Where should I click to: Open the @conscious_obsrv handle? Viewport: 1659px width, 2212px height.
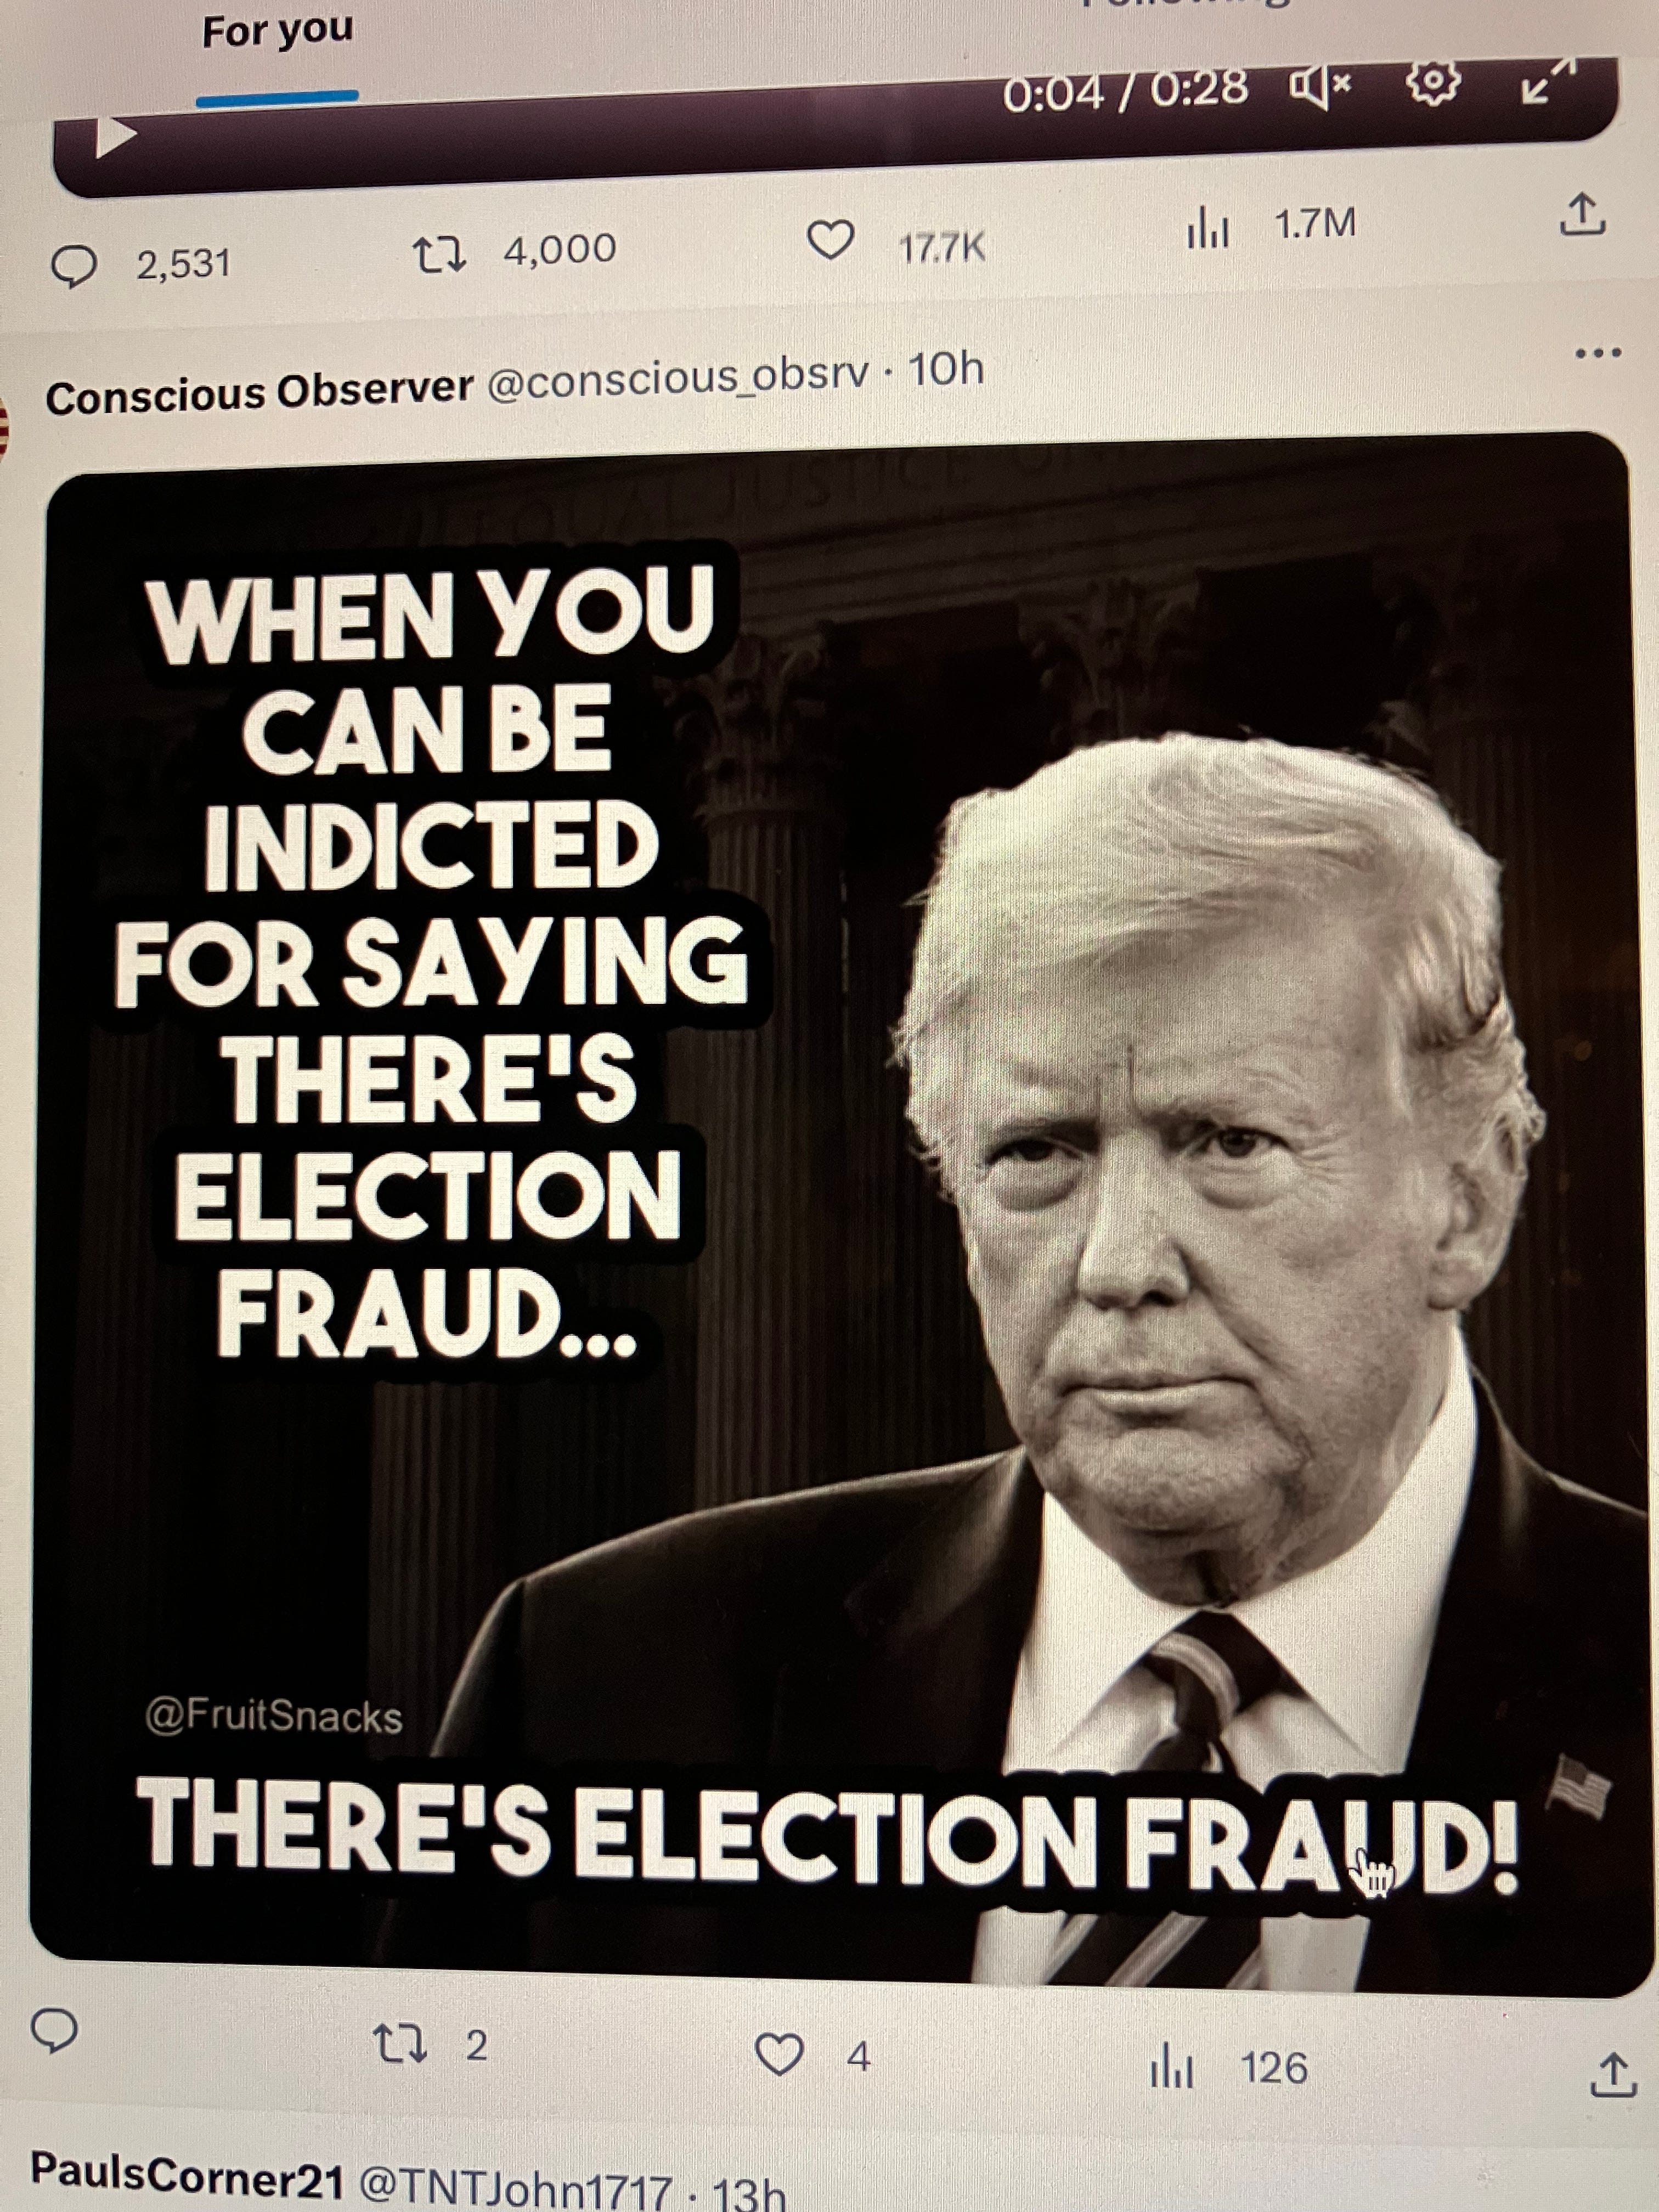click(x=678, y=379)
